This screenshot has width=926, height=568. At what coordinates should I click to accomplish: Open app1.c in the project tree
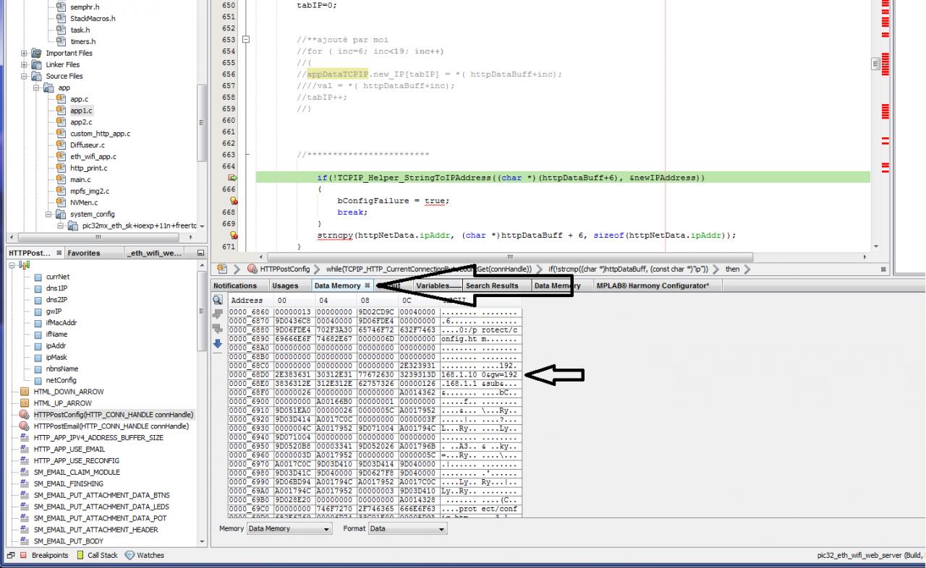(81, 111)
